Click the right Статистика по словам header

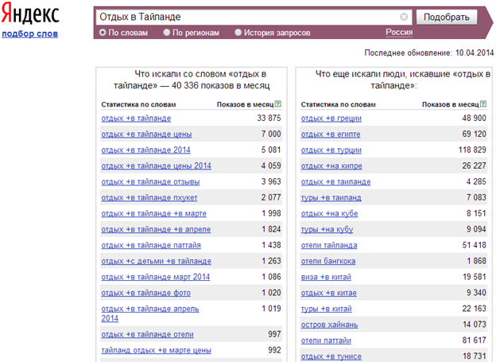click(338, 104)
